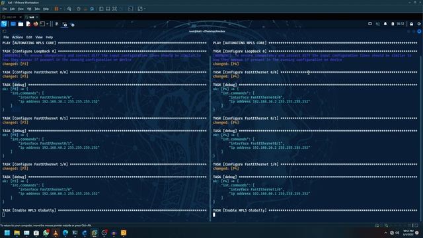Click the right terminal pane scrollbar
Screen dimensions: 423x238
point(421,131)
